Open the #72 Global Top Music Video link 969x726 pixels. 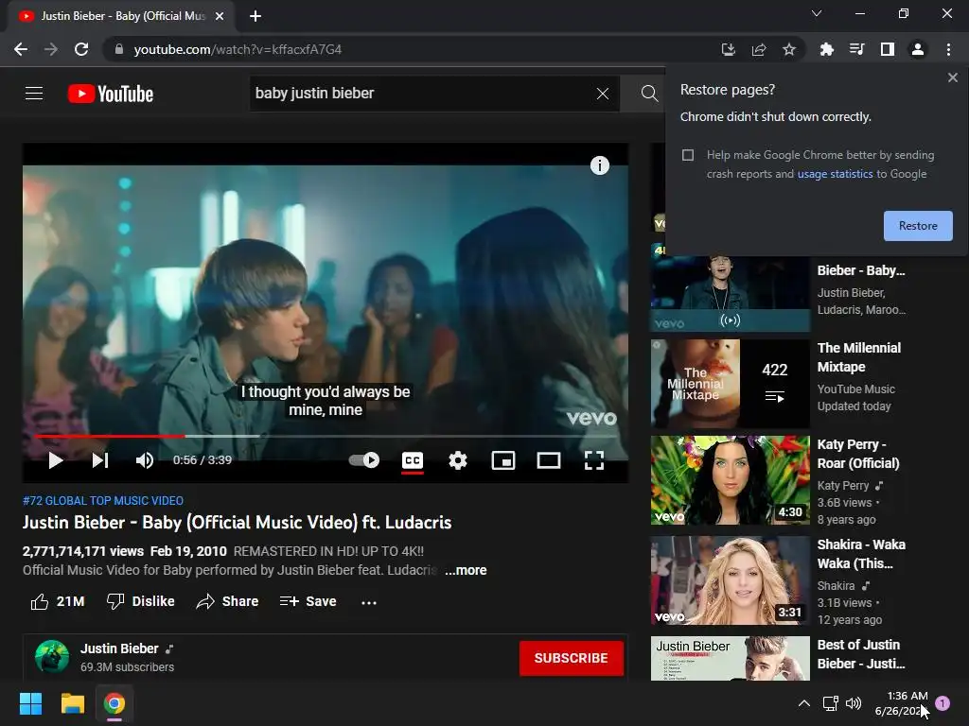click(103, 501)
